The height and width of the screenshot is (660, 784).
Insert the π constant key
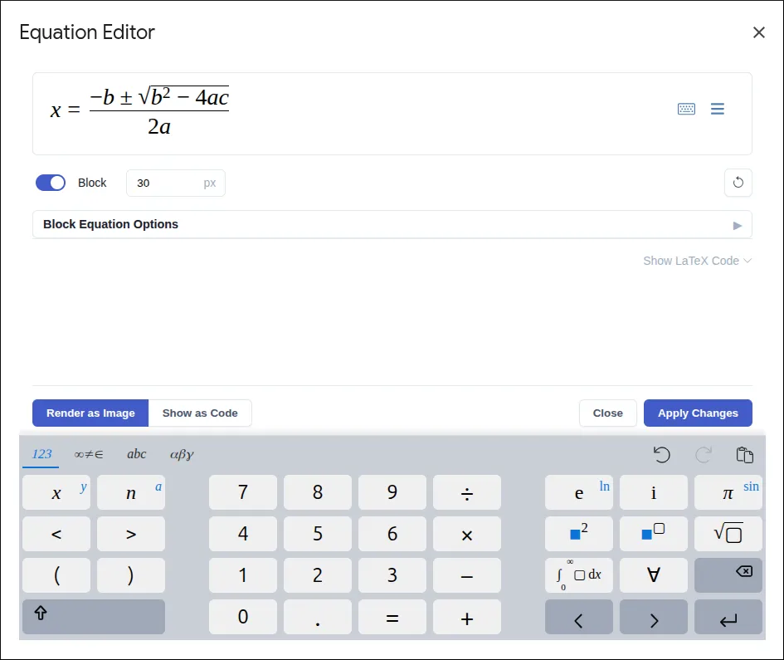pyautogui.click(x=728, y=492)
